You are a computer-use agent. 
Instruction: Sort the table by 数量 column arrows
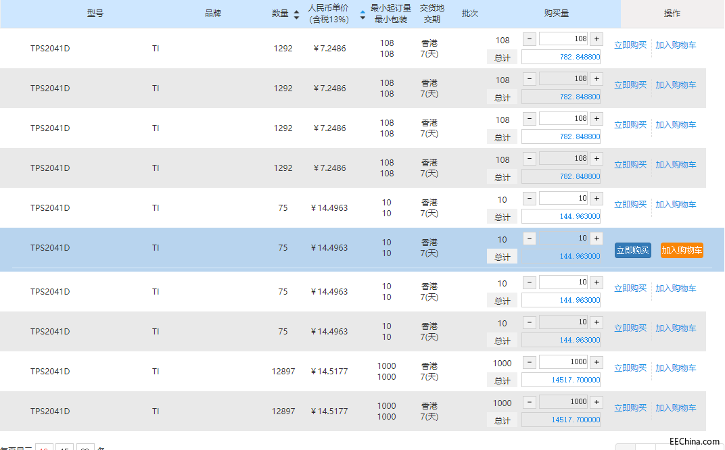pos(296,14)
